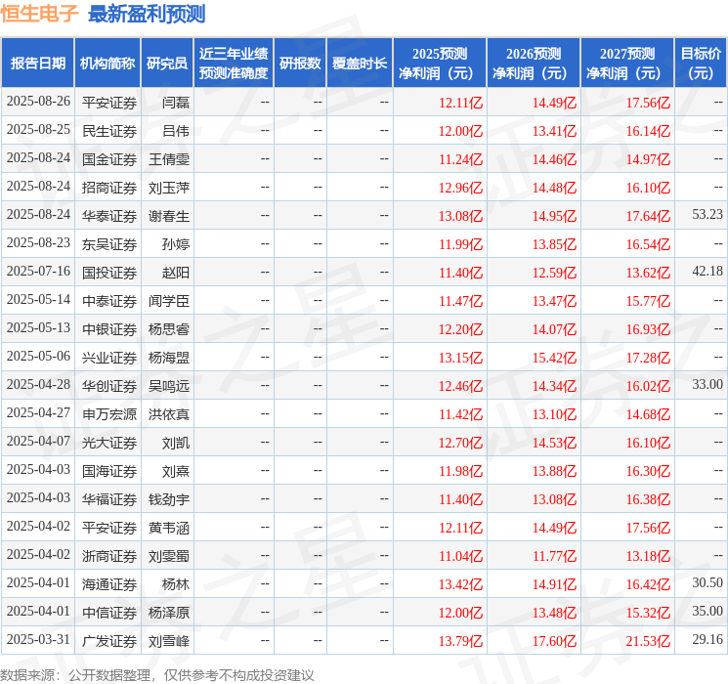Select the 东吴证券 institution cell
This screenshot has height=684, width=728.
[x=109, y=244]
